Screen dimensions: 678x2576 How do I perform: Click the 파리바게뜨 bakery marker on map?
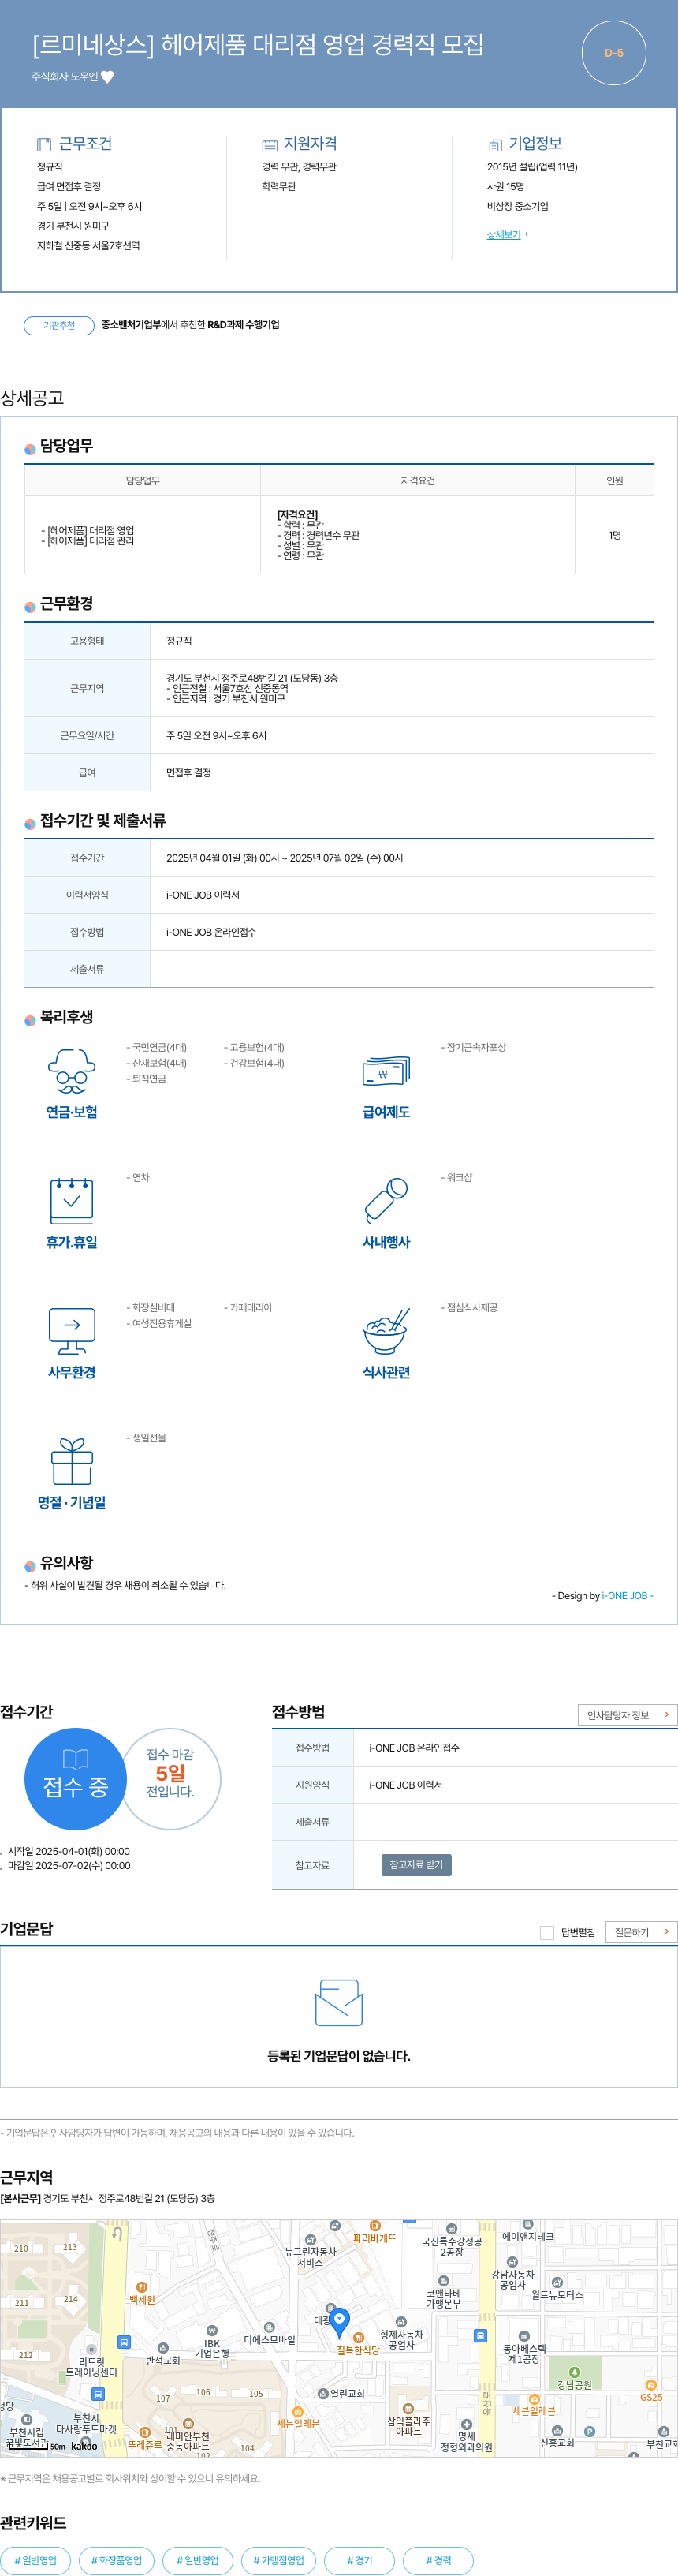click(x=374, y=2226)
